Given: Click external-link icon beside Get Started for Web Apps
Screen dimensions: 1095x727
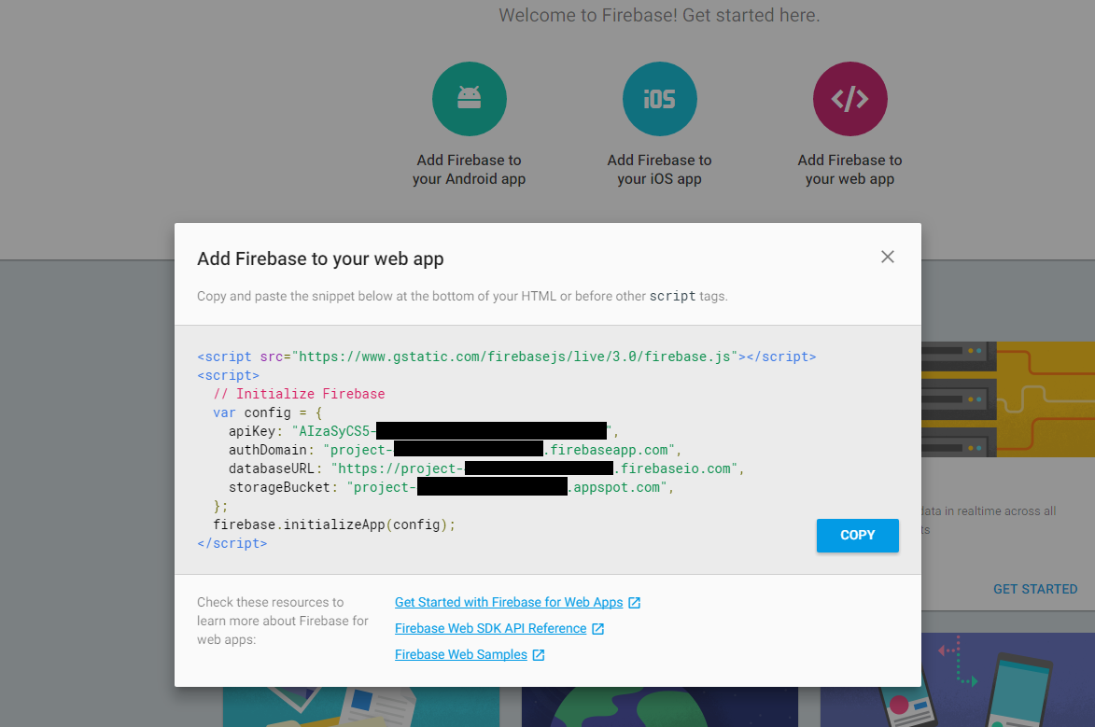Looking at the screenshot, I should (635, 603).
